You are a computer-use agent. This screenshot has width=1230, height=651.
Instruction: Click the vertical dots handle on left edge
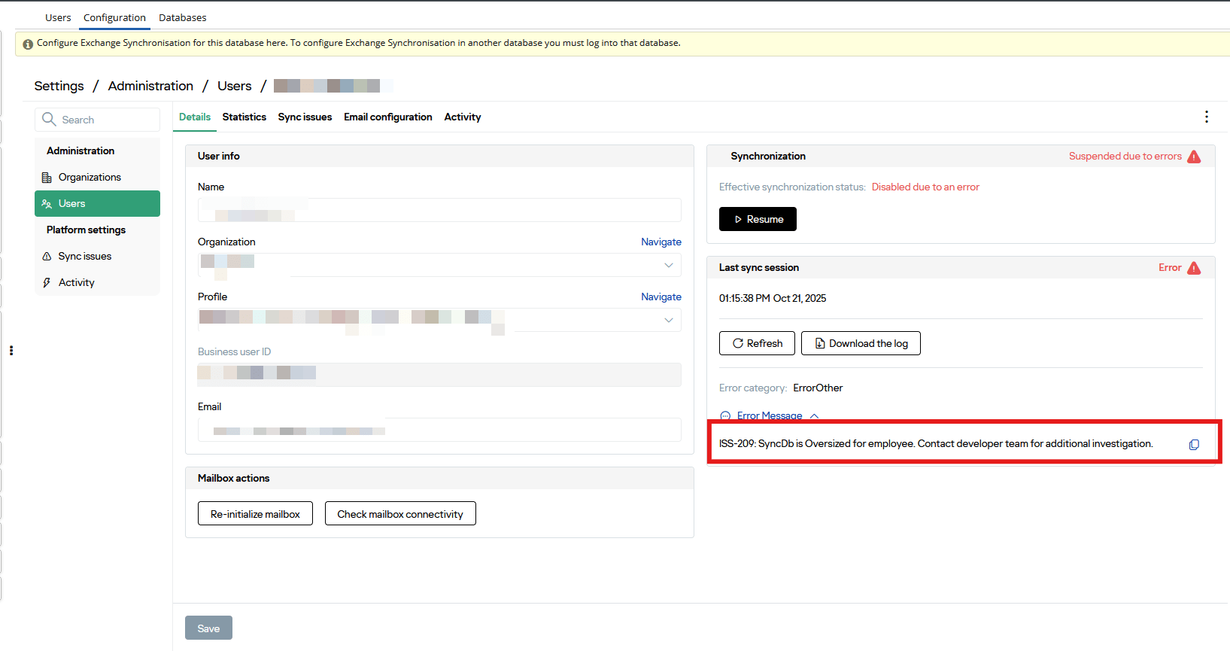(11, 351)
